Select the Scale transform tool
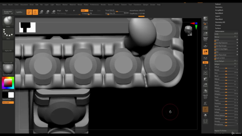Image resolution: width=242 pixels, height=136 pixels. (47, 12)
